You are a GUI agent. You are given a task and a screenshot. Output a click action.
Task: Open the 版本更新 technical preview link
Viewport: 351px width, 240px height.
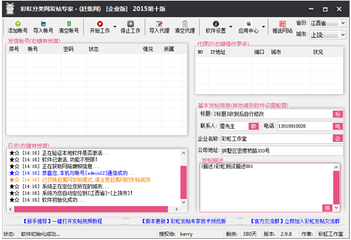tap(184, 221)
